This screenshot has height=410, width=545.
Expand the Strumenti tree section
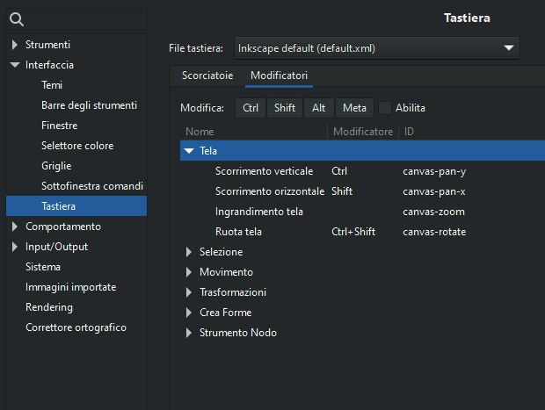15,45
